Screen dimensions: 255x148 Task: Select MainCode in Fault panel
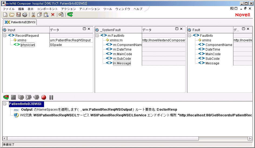(x=213, y=54)
